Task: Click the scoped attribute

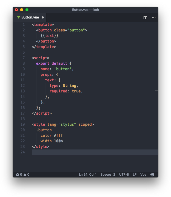Action: pyautogui.click(x=85, y=124)
